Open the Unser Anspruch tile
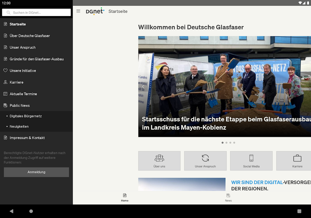This screenshot has height=218, width=311. (x=205, y=161)
